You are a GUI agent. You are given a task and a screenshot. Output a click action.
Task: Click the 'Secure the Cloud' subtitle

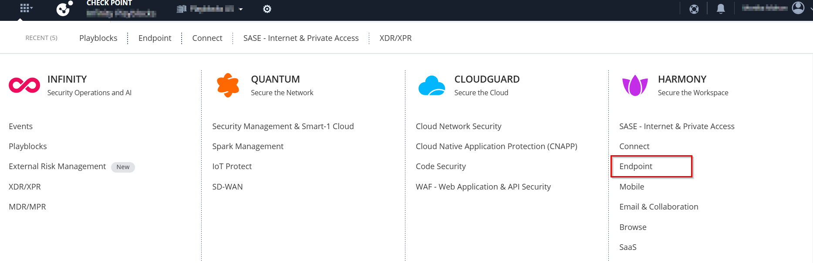click(481, 93)
